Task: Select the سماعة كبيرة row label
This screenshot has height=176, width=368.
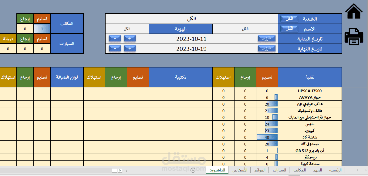Action: pos(310,164)
